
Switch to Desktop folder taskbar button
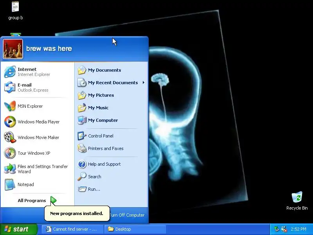pyautogui.click(x=136, y=229)
